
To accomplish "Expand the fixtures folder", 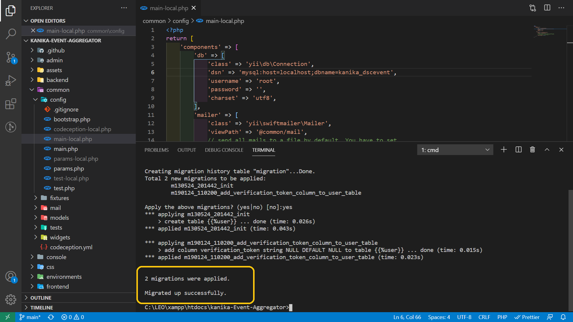I will [79, 198].
